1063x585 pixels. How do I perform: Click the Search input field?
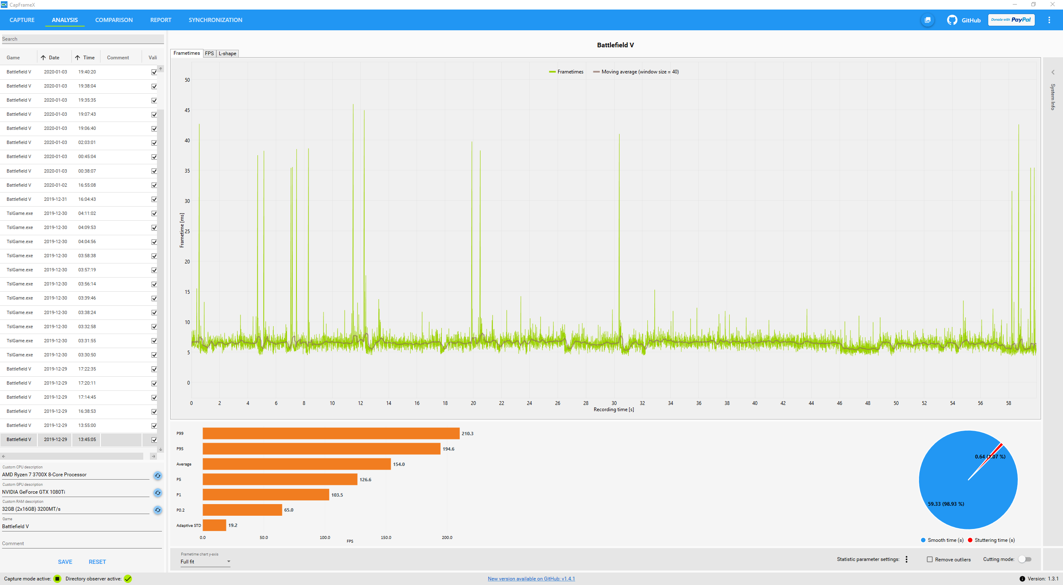pos(82,39)
